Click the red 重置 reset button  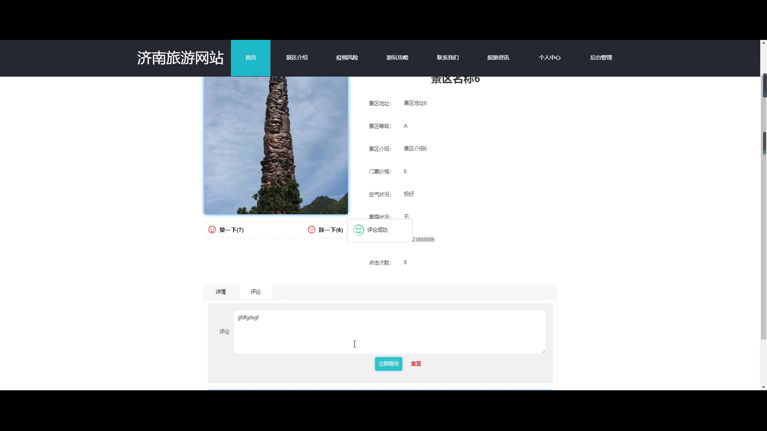(x=416, y=364)
